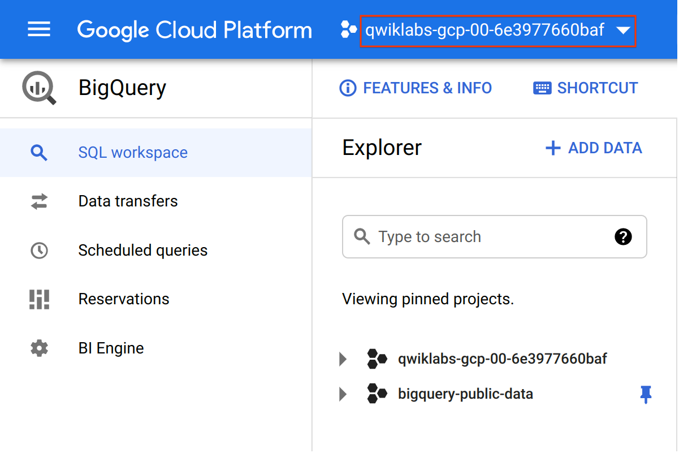Click the Data transfers arrows icon

(x=39, y=201)
